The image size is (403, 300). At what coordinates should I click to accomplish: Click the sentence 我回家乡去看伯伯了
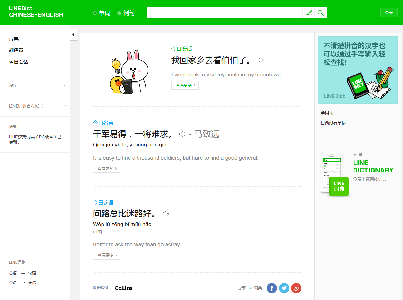click(x=212, y=60)
